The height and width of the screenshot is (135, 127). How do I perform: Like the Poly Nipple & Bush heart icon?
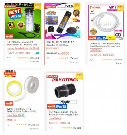tap(51, 128)
